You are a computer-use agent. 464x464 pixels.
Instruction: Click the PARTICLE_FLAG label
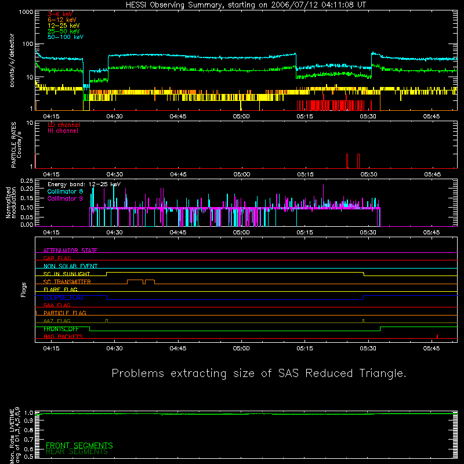65,313
